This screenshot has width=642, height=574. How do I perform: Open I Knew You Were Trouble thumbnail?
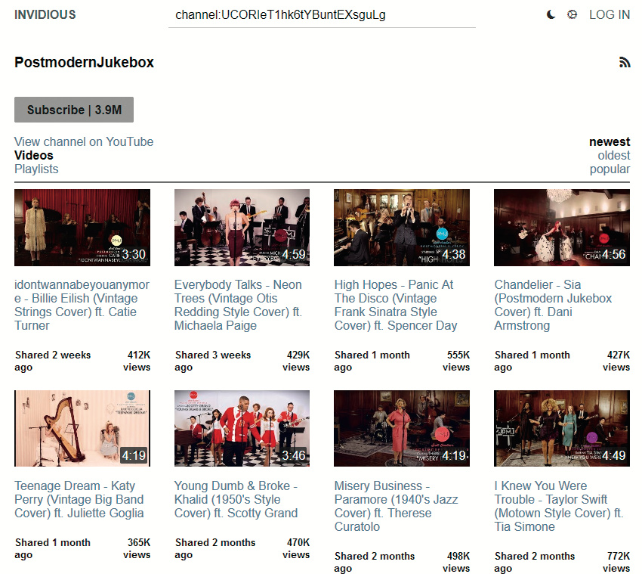(x=562, y=429)
